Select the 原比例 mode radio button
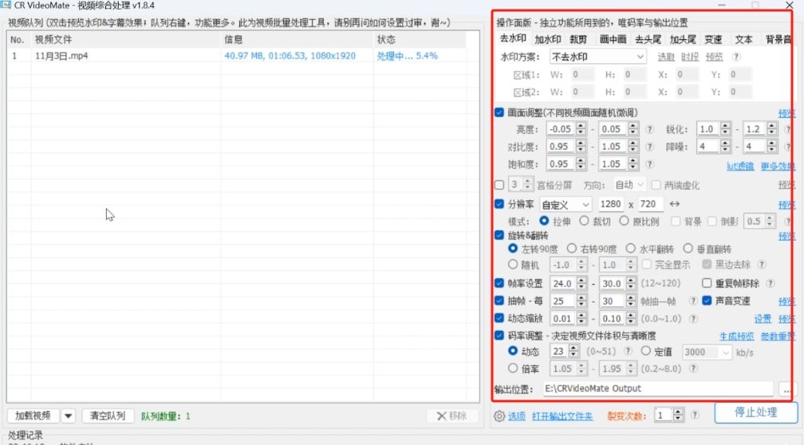Screen dimensions: 804x445 coord(624,221)
